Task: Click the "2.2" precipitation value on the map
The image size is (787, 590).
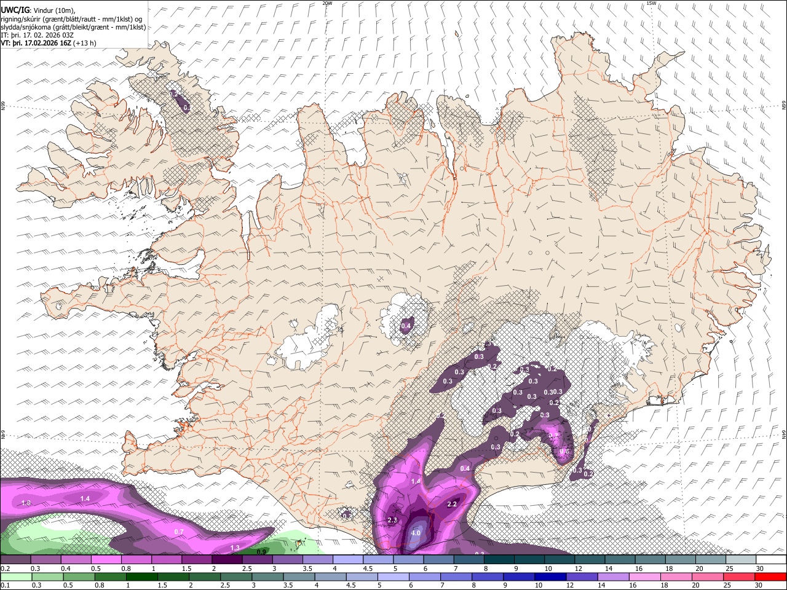Action: (452, 504)
